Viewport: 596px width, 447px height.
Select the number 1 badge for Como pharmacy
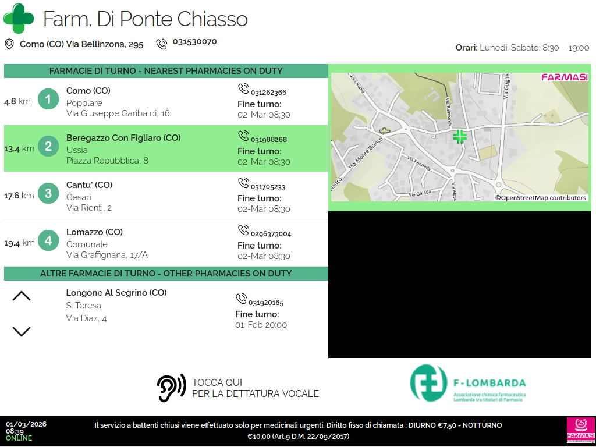tap(48, 100)
